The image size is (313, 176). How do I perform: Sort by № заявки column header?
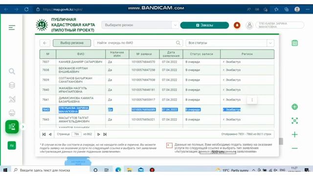[x=144, y=54]
